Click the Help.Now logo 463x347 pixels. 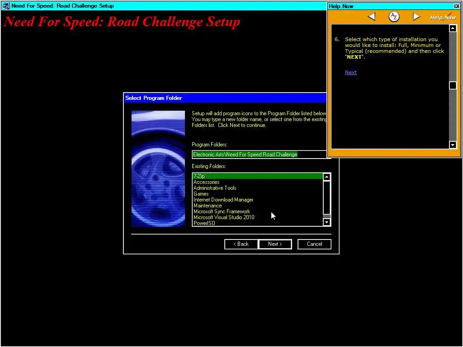click(443, 17)
